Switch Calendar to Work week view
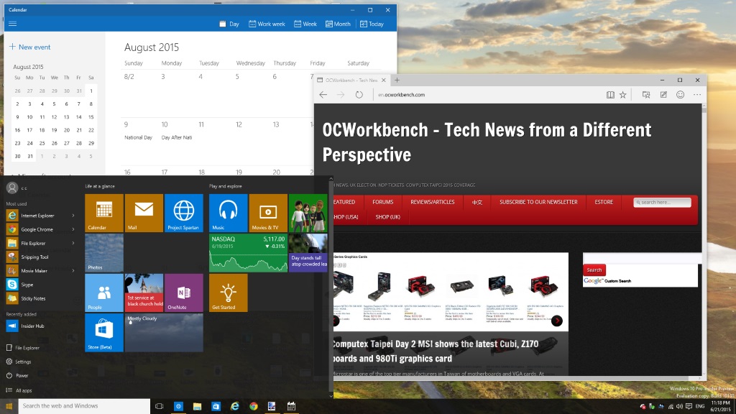This screenshot has height=414, width=736. point(267,24)
